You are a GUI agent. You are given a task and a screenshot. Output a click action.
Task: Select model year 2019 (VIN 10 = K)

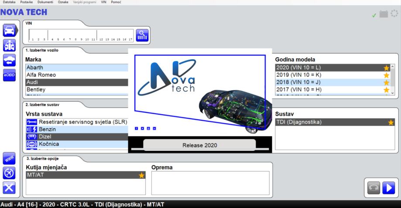[x=333, y=75]
